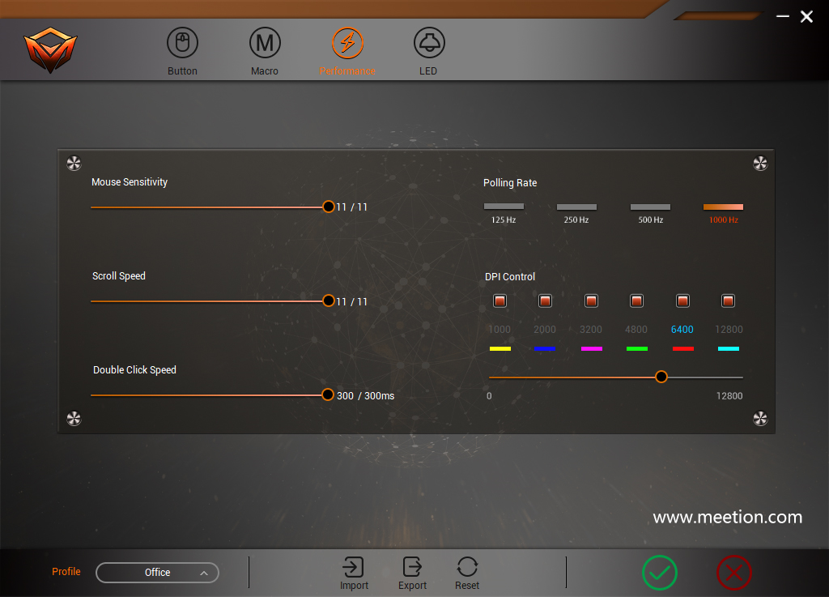The image size is (829, 597).
Task: Switch to the Performance tab
Action: 347,42
